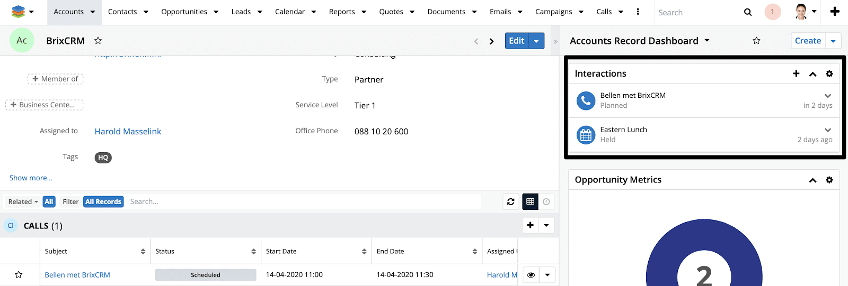The image size is (848, 286).
Task: Collapse the Opportunity Metrics dashlet
Action: tap(812, 180)
